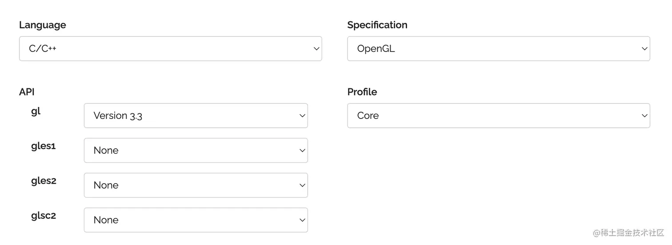Open the Specification dropdown showing OpenGL

tap(498, 49)
